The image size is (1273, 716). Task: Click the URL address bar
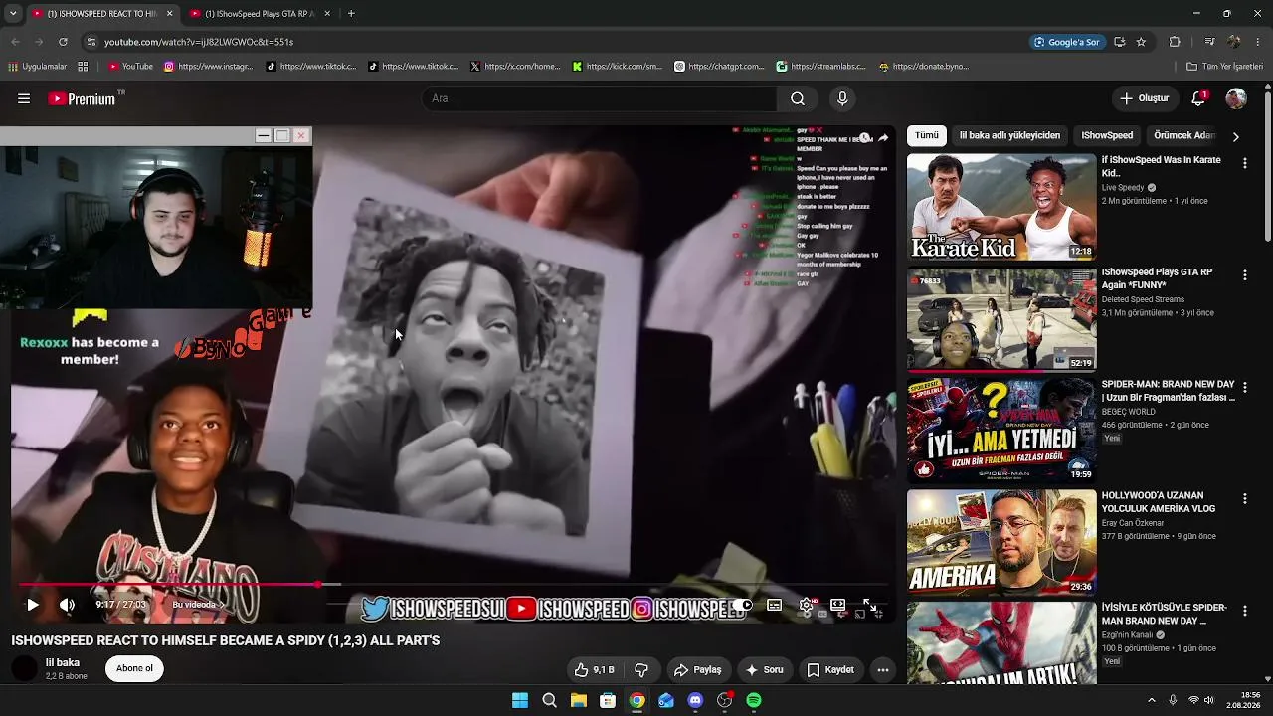tap(557, 42)
